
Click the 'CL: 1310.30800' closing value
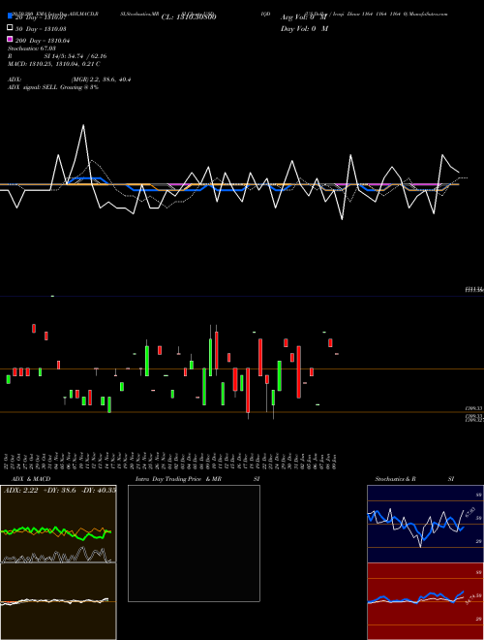coord(189,17)
